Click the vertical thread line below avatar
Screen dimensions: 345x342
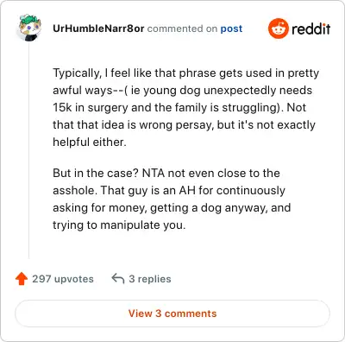[28, 149]
